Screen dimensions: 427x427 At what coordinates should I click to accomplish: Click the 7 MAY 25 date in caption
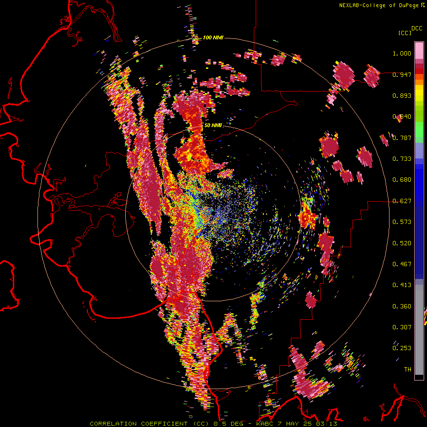click(296, 424)
